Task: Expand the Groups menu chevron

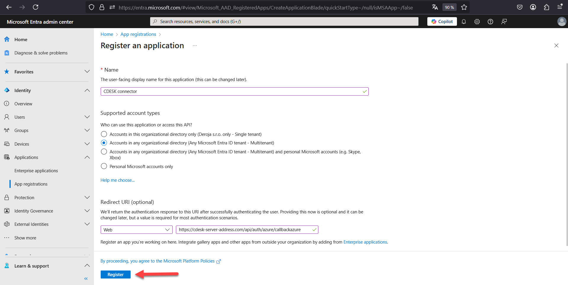Action: [87, 130]
